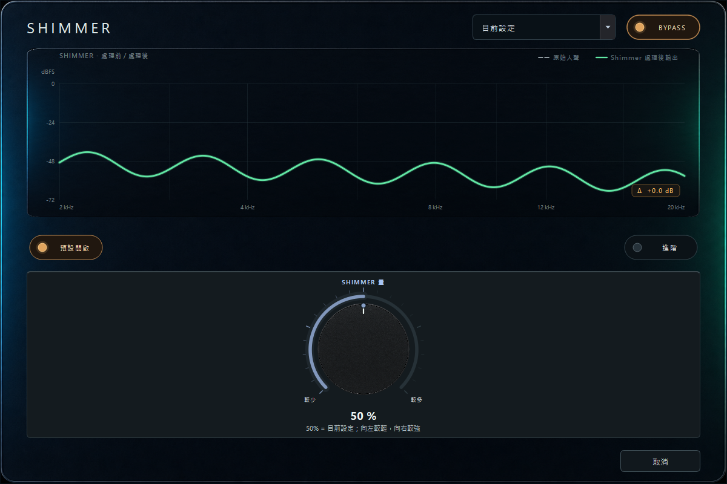Open the 目前設定 preset dropdown
The height and width of the screenshot is (484, 727).
[x=543, y=27]
